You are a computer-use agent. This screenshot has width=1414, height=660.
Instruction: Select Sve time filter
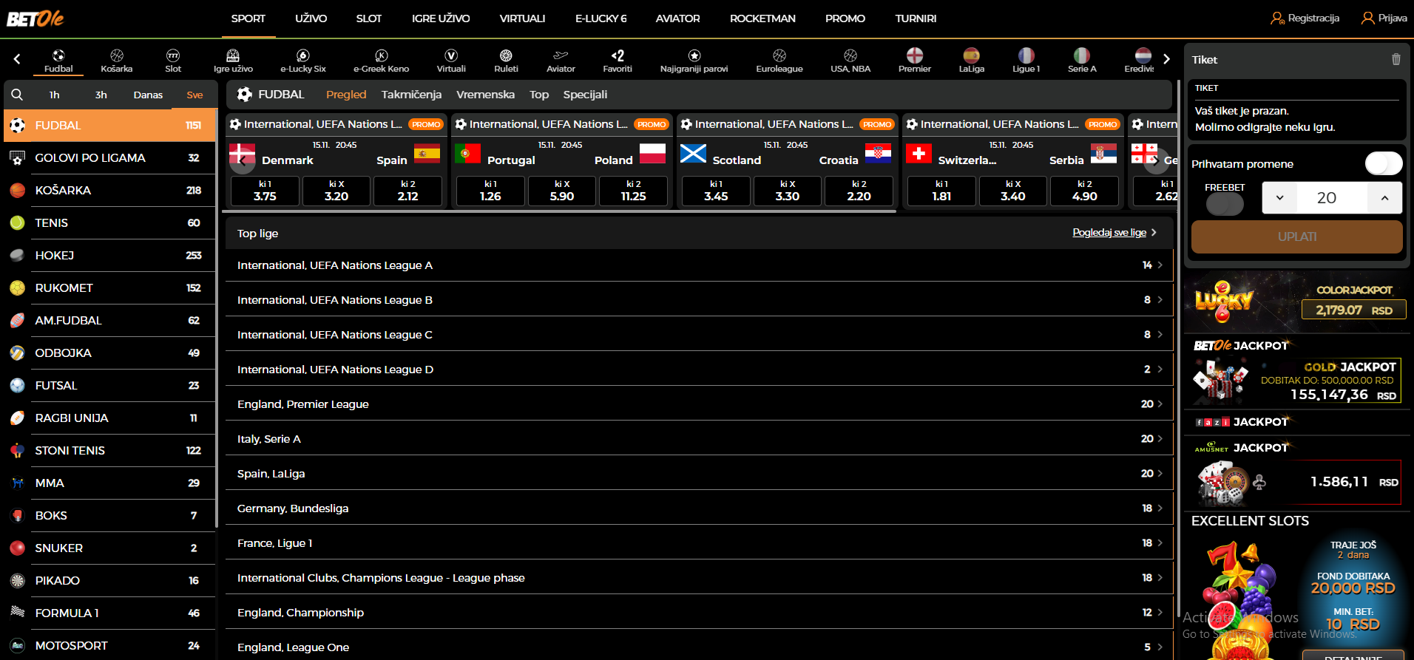(194, 95)
